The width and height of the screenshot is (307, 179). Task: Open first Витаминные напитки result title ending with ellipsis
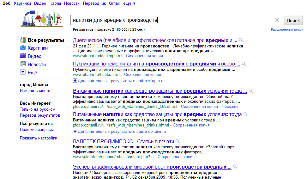pyautogui.click(x=160, y=91)
